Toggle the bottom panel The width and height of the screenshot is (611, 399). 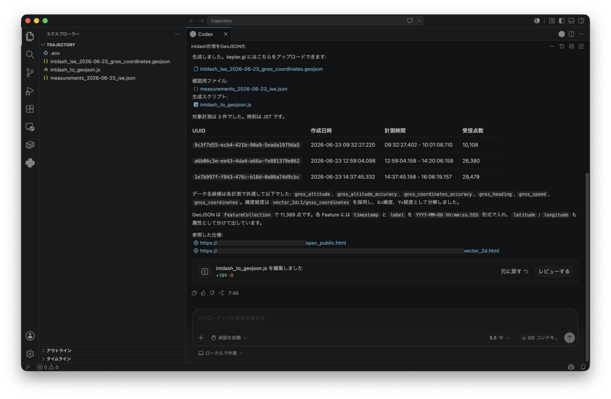tap(571, 21)
